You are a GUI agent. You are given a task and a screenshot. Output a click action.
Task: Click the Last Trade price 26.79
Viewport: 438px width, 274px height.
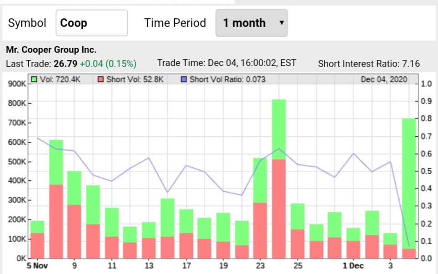click(65, 64)
